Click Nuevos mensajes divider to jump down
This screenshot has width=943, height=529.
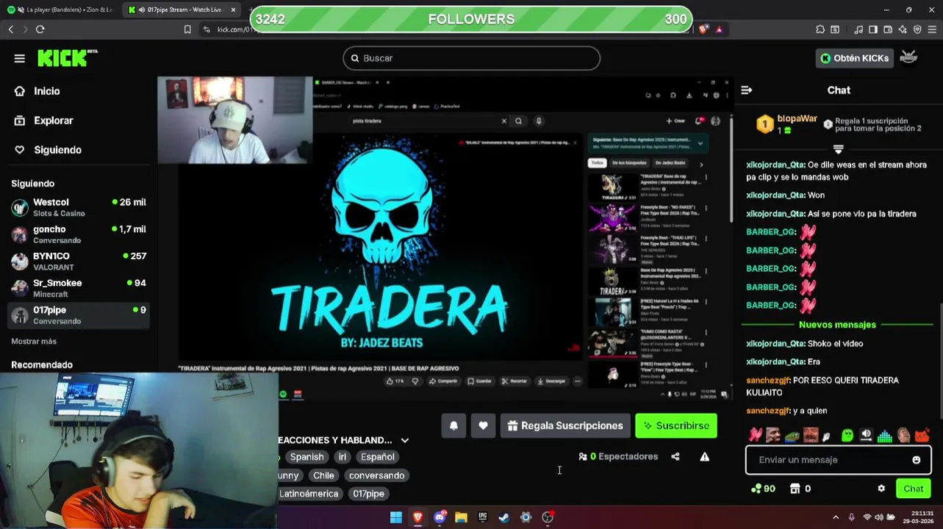[x=837, y=325]
